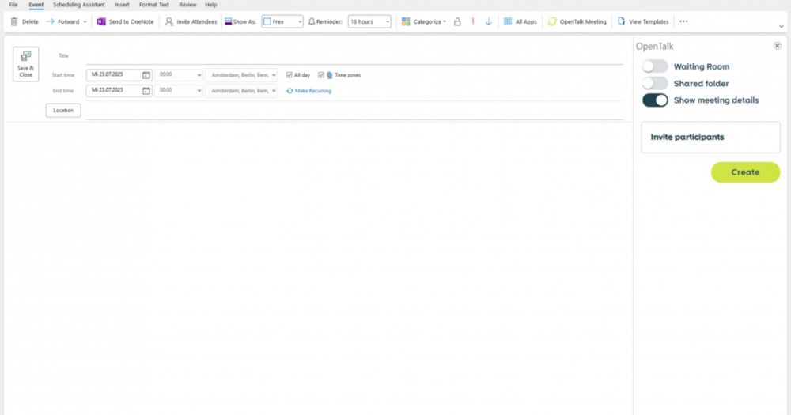791x415 pixels.
Task: Open the Insert tab
Action: tap(122, 5)
